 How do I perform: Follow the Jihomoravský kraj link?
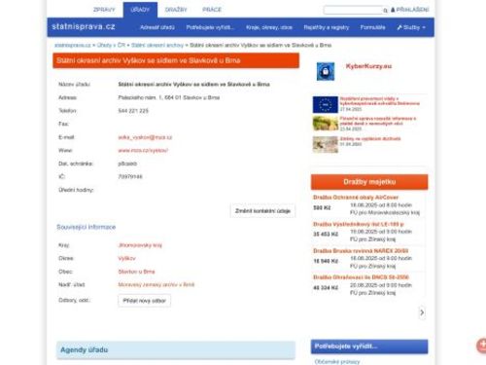(x=140, y=245)
